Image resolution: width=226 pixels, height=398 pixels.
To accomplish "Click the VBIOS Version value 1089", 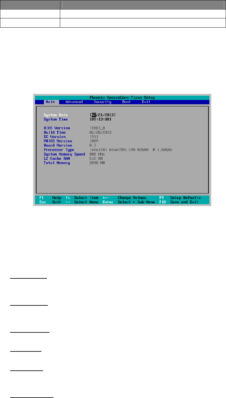I will (94, 141).
